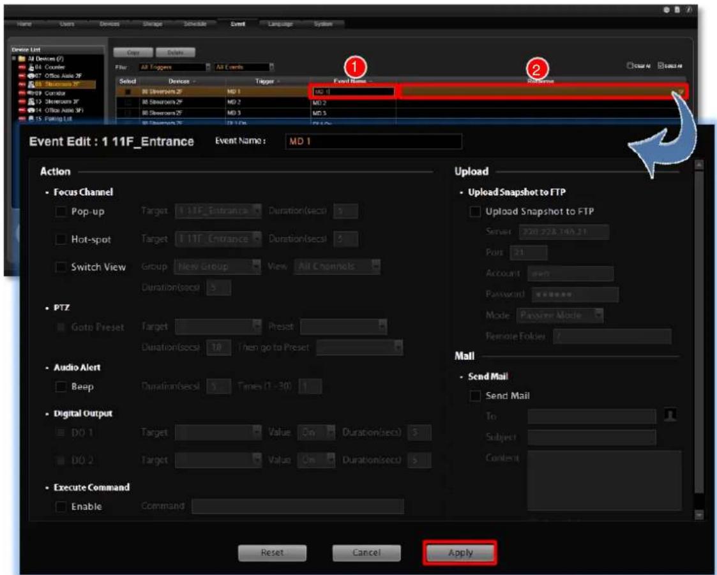Screen dimensions: 717x575
Task: Click the Cancel button
Action: click(x=366, y=553)
